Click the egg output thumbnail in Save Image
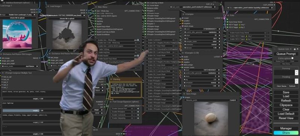 pos(211,119)
